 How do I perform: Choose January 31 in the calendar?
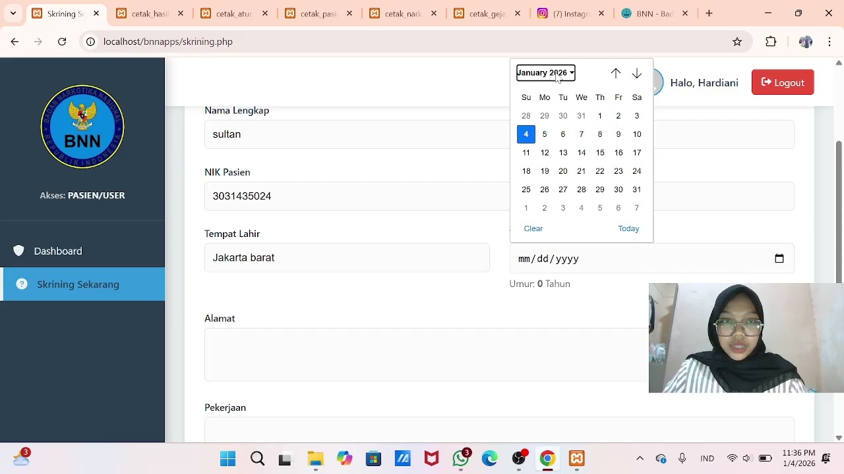[x=636, y=190]
